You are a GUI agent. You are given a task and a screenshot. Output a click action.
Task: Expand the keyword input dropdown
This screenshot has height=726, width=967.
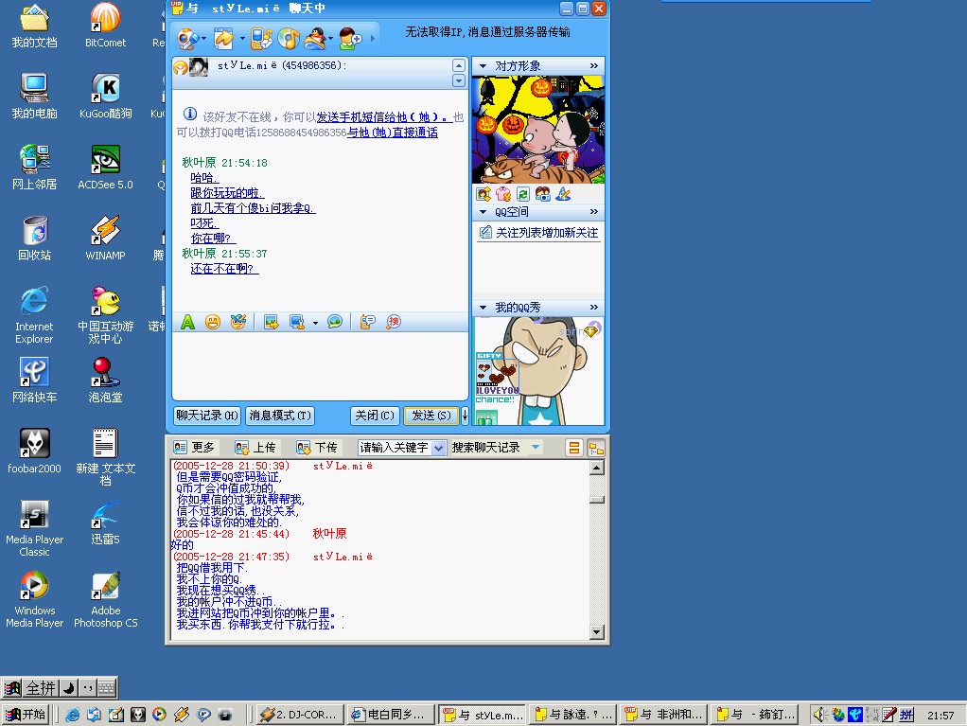(438, 448)
